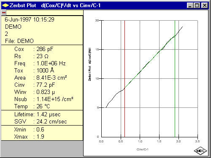Click the x-axis tick label 1.0
The width and height of the screenshot is (211, 158).
[x=140, y=141]
